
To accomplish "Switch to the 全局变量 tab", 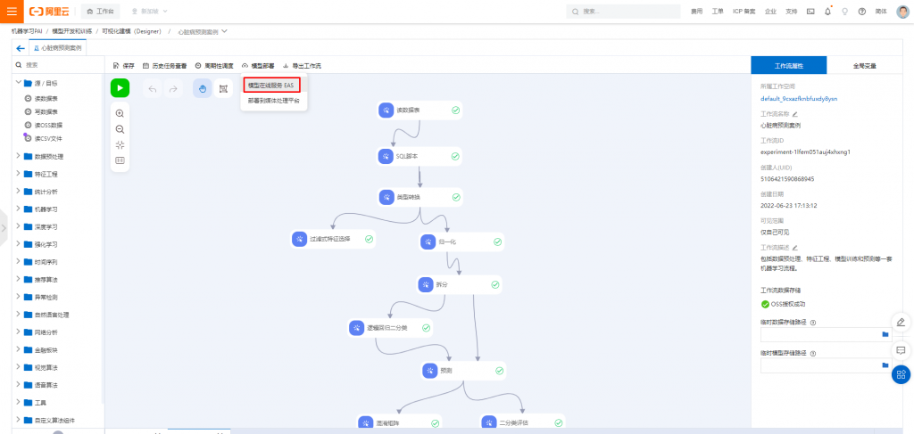I will pyautogui.click(x=864, y=66).
